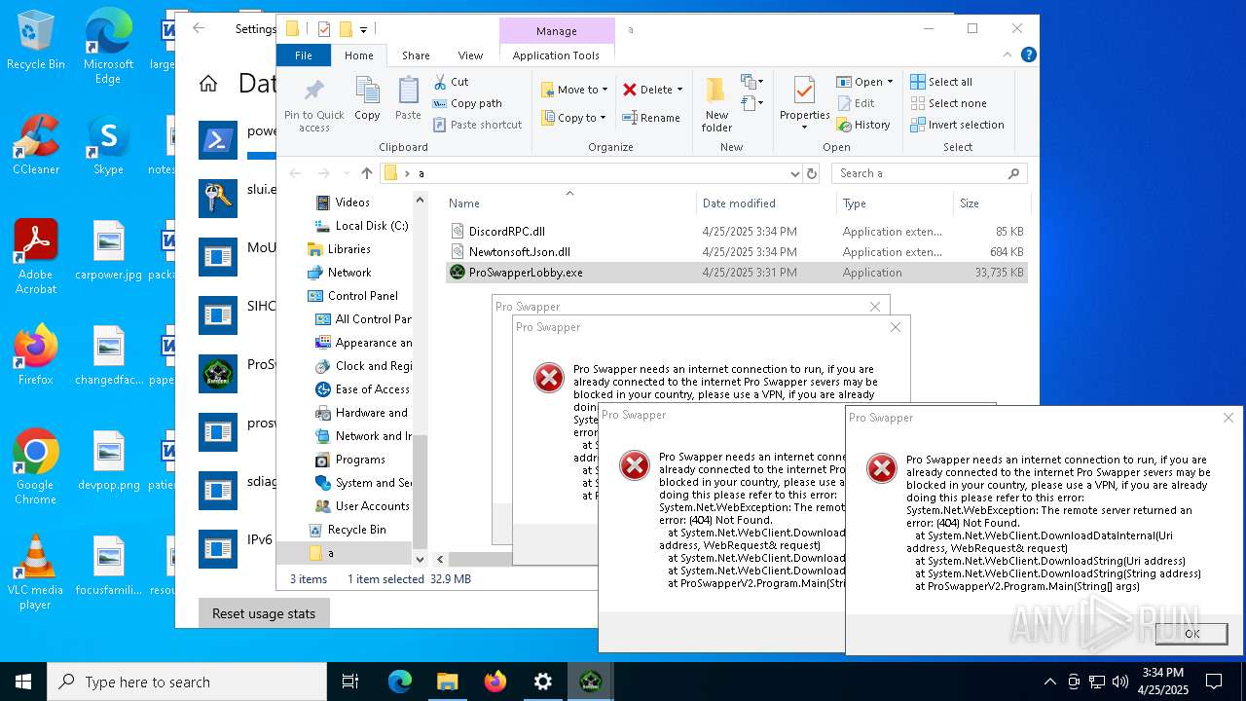Switch to the Share ribbon tab

(416, 55)
